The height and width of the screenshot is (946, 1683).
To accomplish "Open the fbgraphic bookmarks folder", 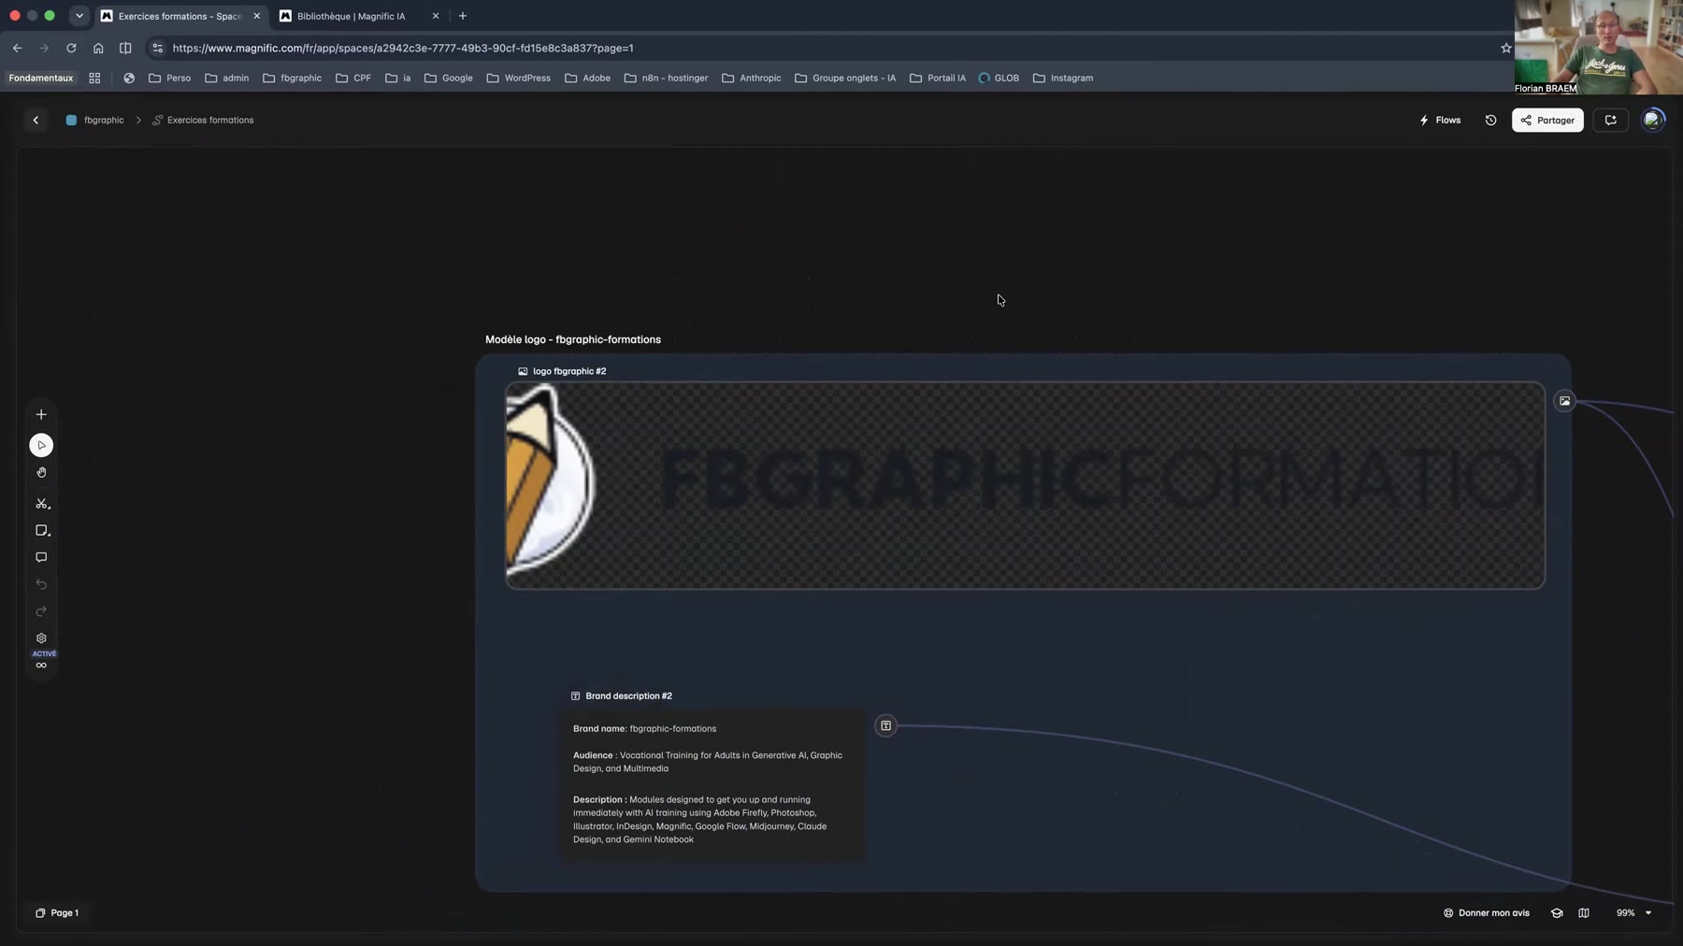I will pos(292,78).
